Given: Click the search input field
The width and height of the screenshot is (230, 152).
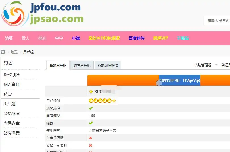Looking at the screenshot, I should tap(217, 20).
